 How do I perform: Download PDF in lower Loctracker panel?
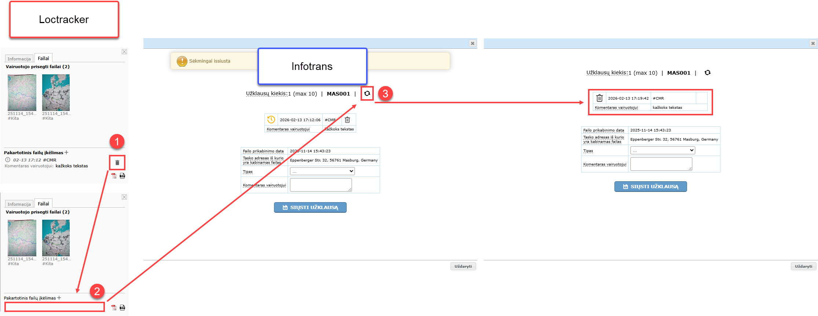click(x=114, y=308)
